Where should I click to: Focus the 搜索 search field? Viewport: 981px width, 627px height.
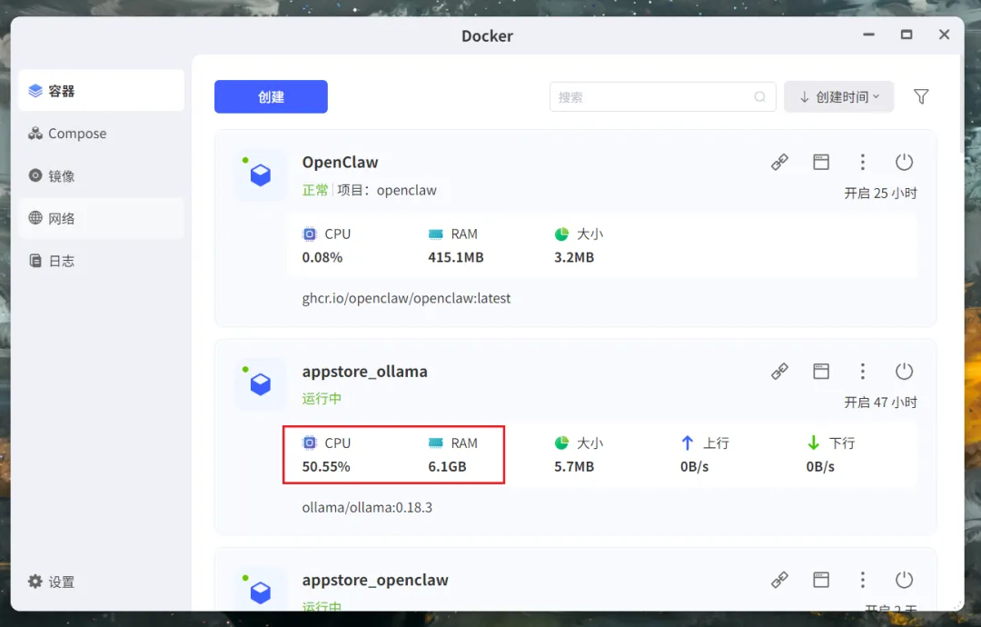click(662, 97)
